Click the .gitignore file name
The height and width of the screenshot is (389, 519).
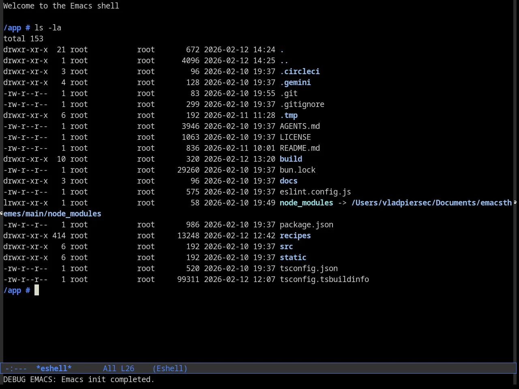[x=302, y=104]
